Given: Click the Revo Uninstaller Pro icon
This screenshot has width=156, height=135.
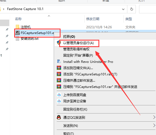Looking at the screenshot, I should (x=59, y=62).
